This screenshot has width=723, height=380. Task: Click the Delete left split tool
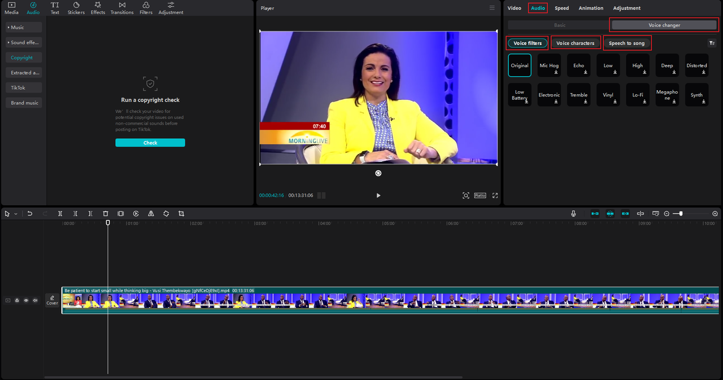(x=75, y=214)
